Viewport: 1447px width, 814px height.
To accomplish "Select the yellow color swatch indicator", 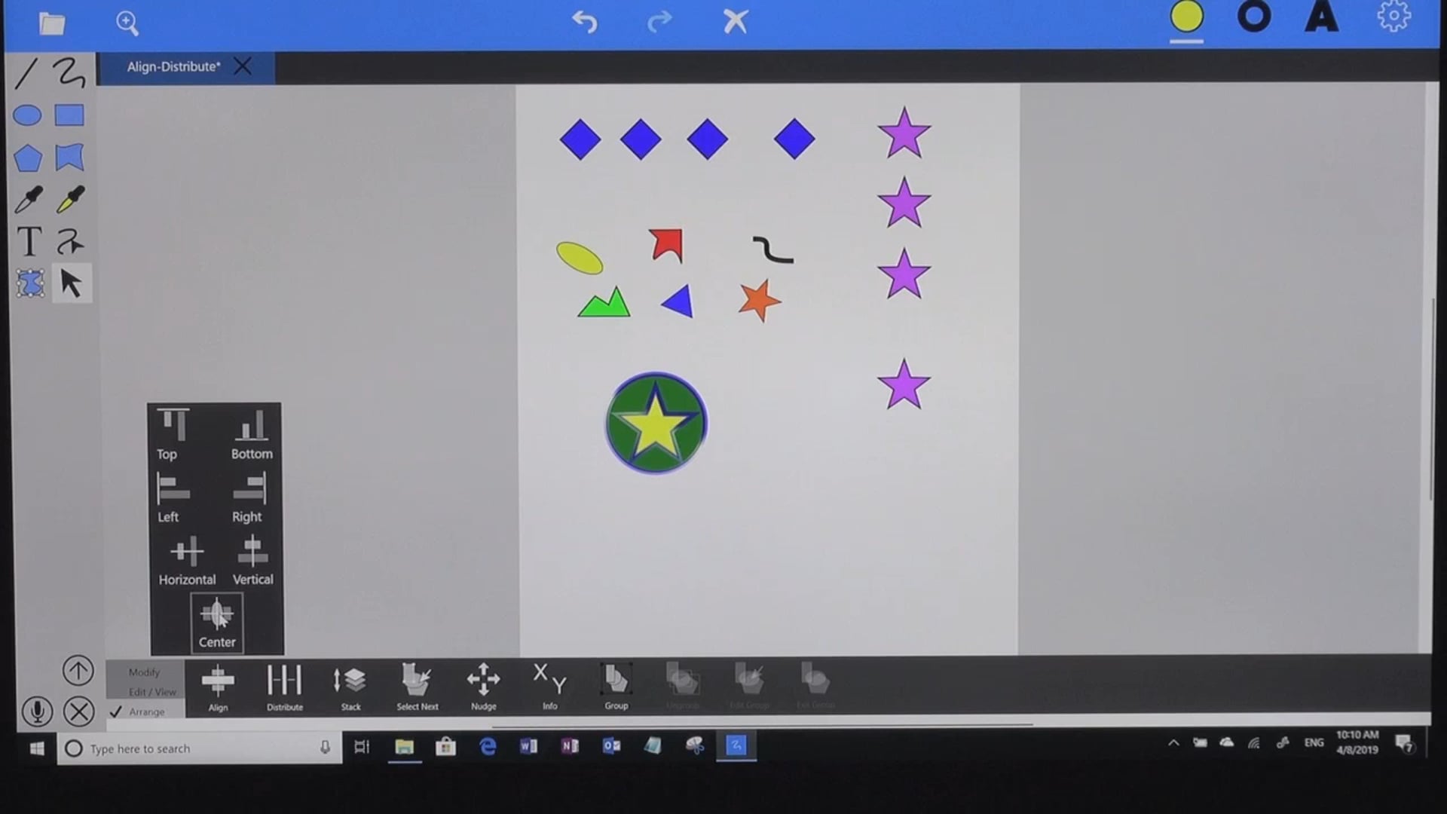I will [1188, 19].
